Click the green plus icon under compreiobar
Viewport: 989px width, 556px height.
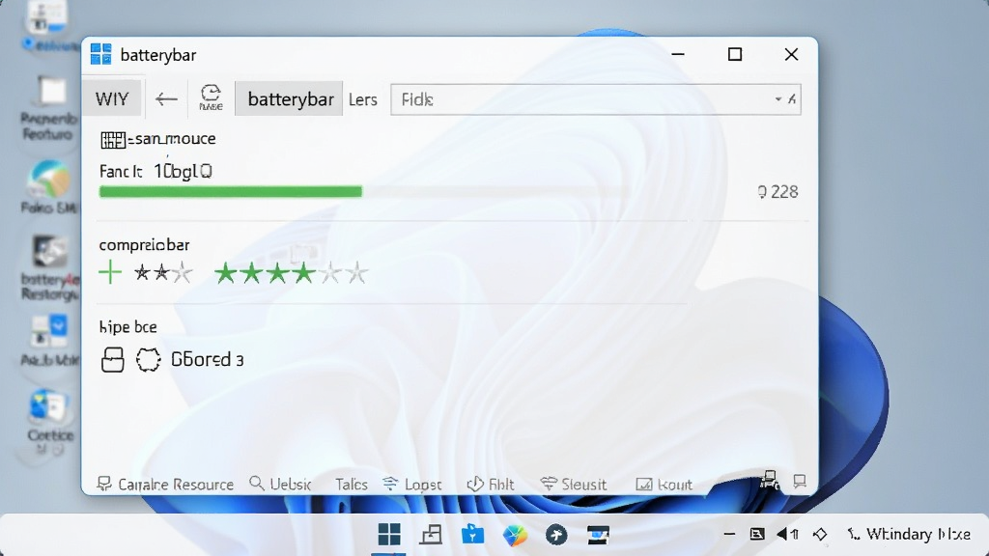click(110, 272)
